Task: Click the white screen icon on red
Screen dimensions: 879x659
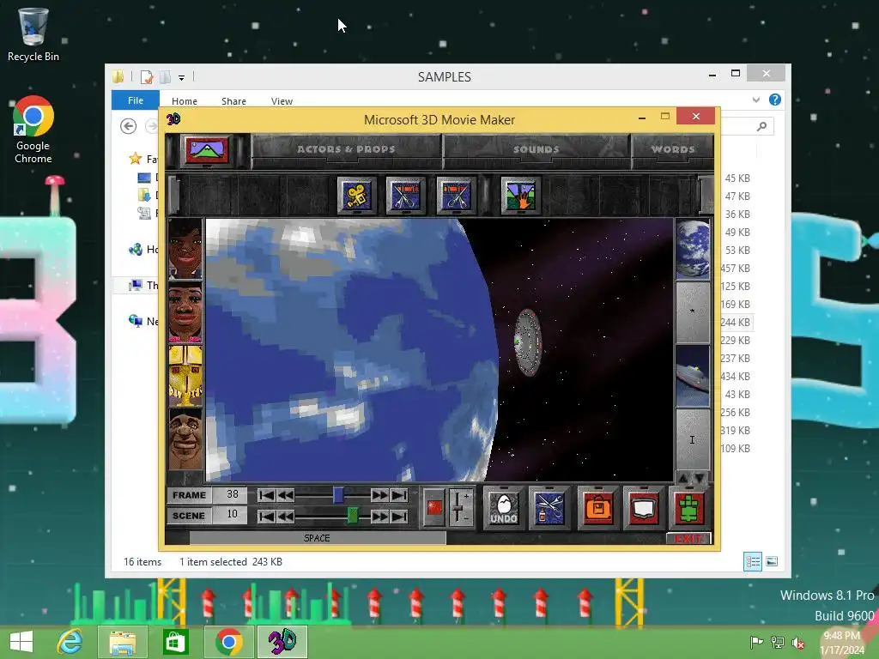Action: point(643,508)
